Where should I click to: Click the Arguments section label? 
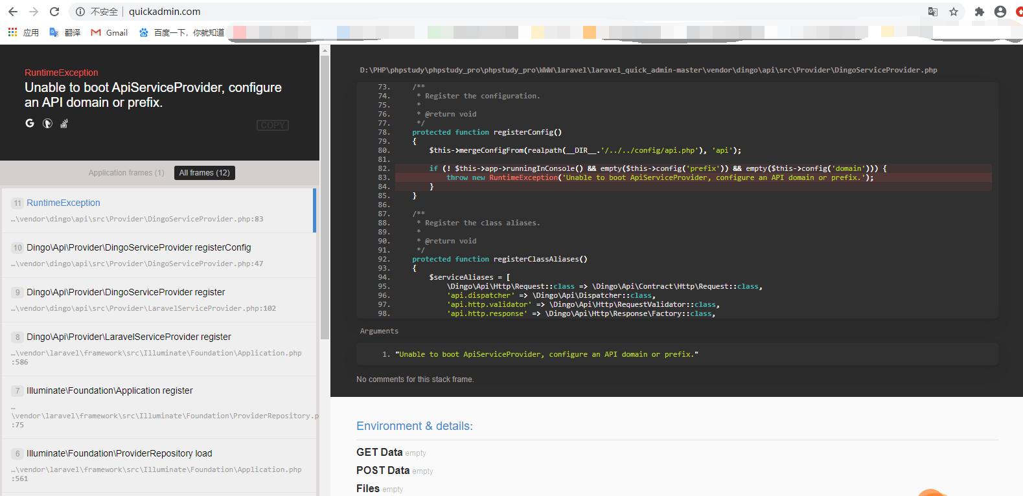[x=379, y=331]
